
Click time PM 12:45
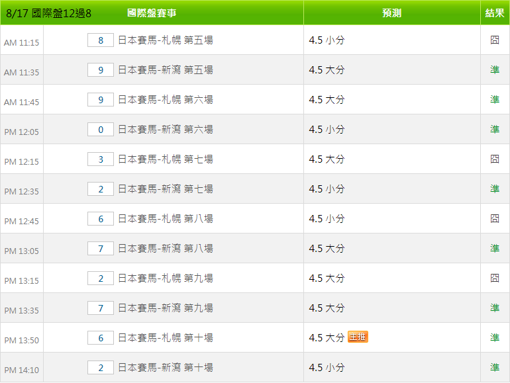click(21, 222)
